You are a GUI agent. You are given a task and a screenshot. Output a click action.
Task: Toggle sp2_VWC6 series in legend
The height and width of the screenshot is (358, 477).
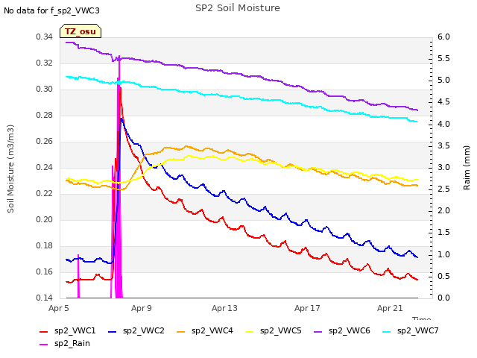342,330
